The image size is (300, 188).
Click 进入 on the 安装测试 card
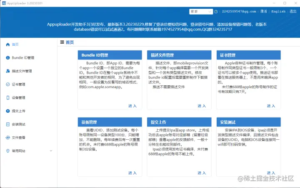(271, 173)
